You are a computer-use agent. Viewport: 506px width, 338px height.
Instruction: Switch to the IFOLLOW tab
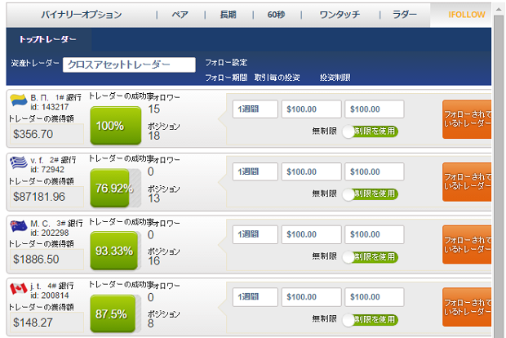click(466, 15)
